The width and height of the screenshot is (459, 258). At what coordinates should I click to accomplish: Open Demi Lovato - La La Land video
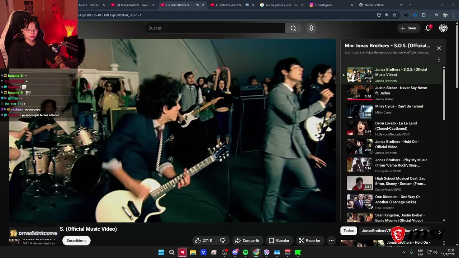(x=394, y=128)
